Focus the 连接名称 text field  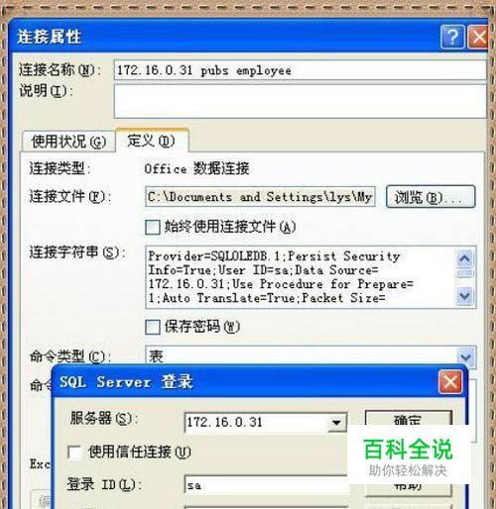(x=300, y=70)
